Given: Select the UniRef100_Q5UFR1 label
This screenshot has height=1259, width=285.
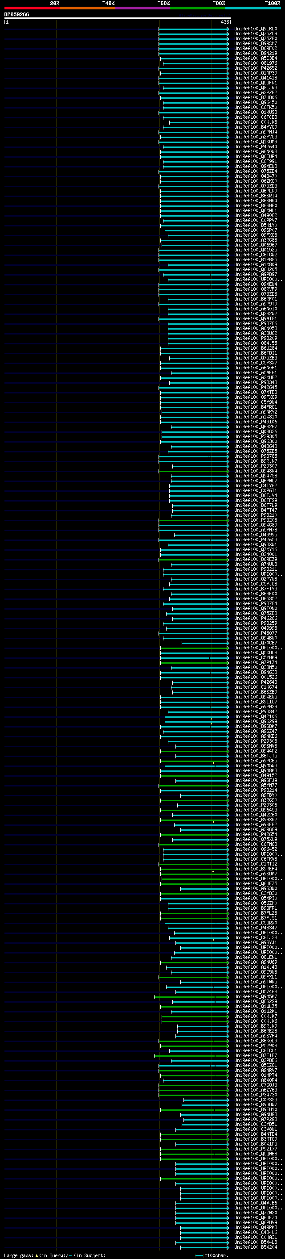Looking at the screenshot, I should coord(256,83).
